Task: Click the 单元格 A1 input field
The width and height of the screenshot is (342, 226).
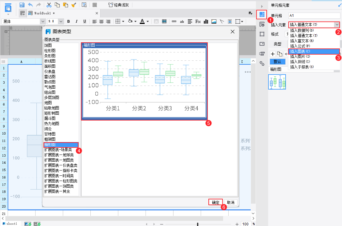Action: (314, 16)
